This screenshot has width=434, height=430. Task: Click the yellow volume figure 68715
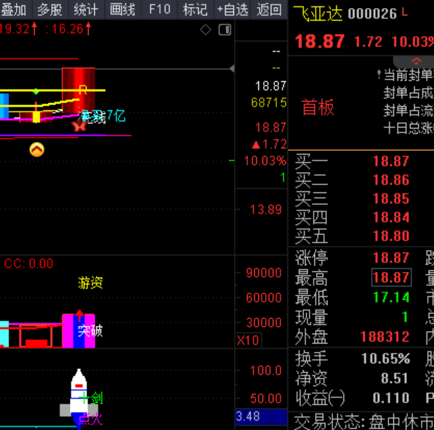(269, 102)
